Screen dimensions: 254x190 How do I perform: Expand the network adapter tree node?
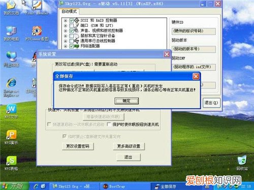tap(66, 46)
